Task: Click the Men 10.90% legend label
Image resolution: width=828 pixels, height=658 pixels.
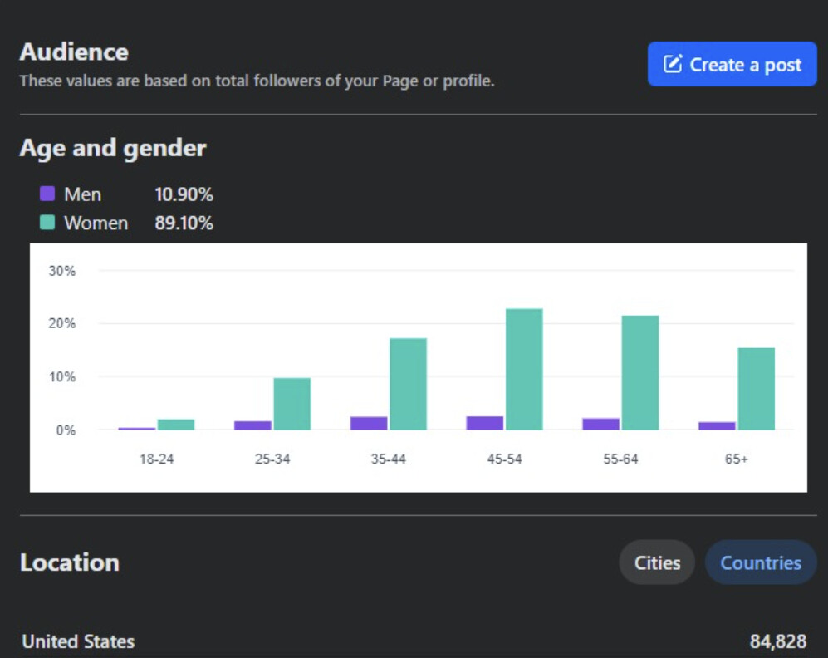Action: tap(139, 194)
